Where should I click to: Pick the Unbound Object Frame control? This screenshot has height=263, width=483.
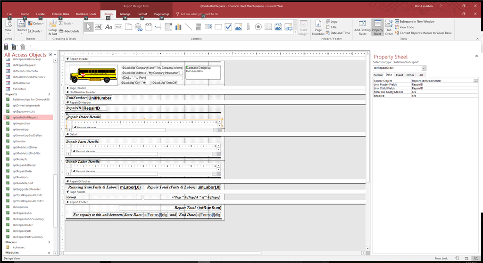pos(238,27)
